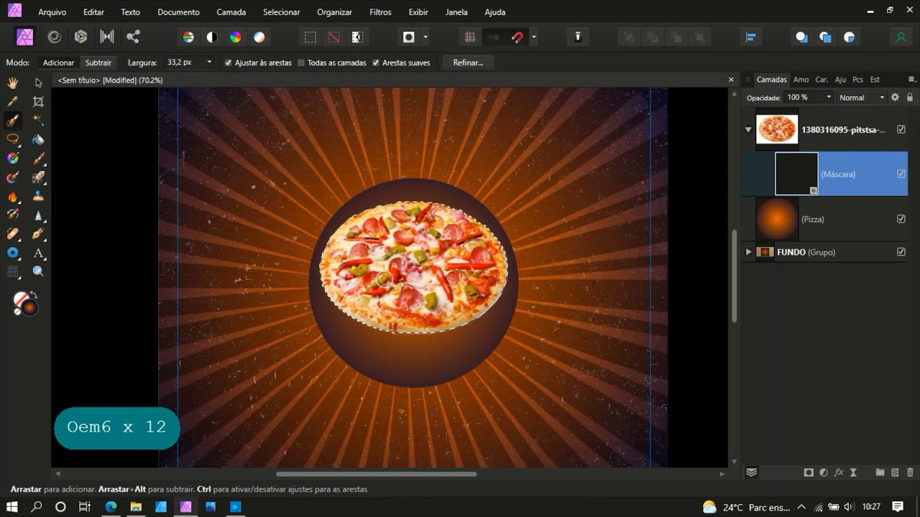Open the panel options menu
920x517 pixels.
point(911,80)
